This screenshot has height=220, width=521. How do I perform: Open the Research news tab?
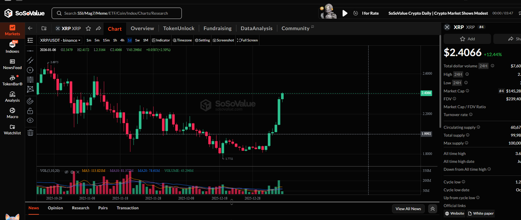pos(80,208)
